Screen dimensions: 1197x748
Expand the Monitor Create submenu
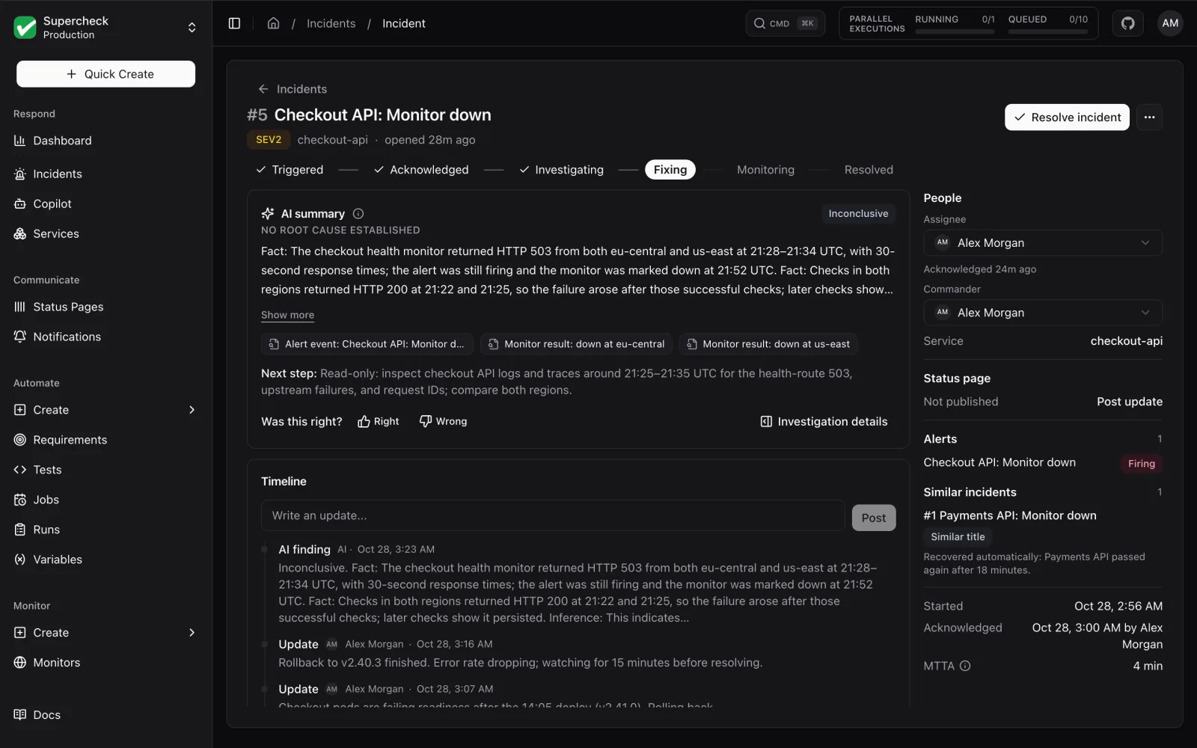click(105, 633)
